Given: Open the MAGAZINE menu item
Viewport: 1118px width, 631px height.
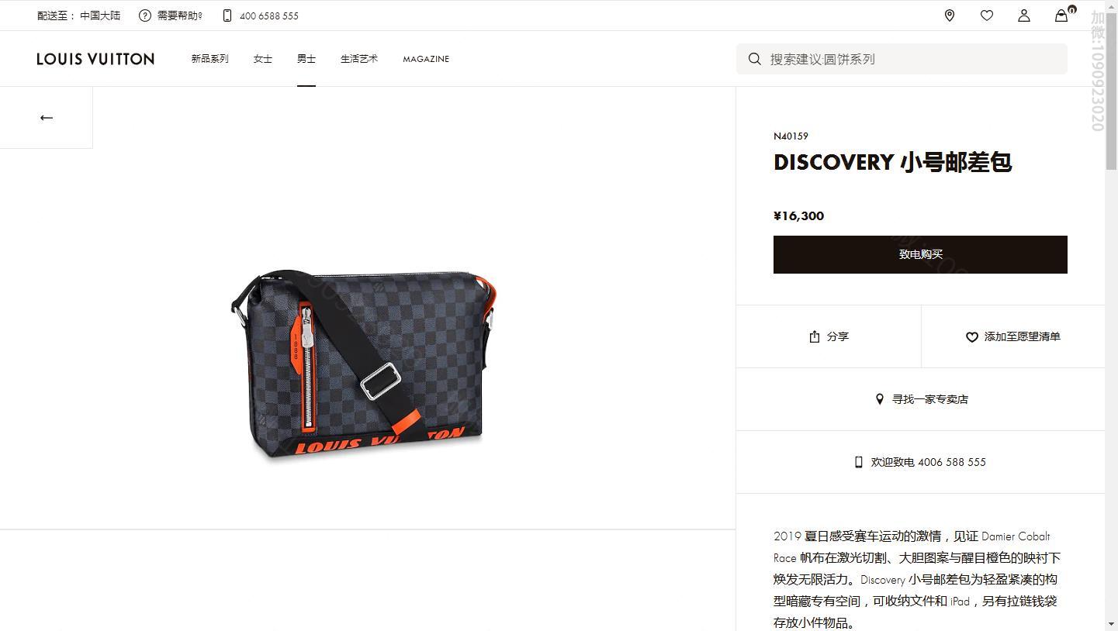Looking at the screenshot, I should click(426, 59).
